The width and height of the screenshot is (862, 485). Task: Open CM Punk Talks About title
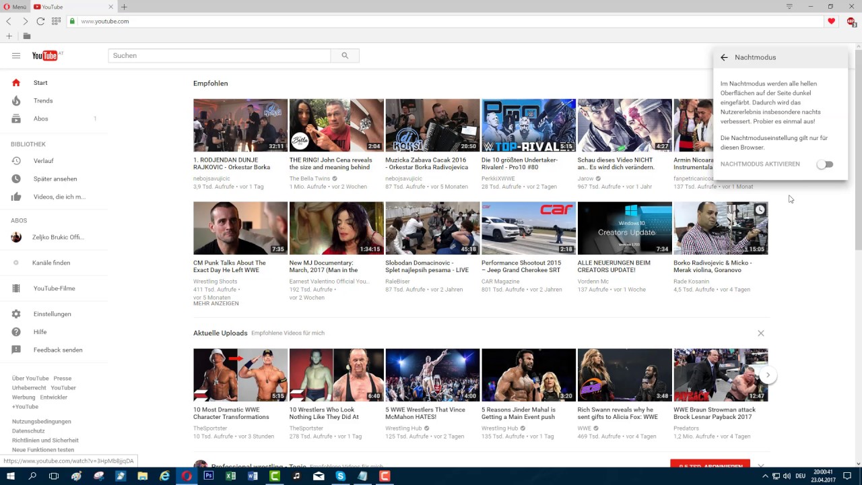click(x=230, y=266)
